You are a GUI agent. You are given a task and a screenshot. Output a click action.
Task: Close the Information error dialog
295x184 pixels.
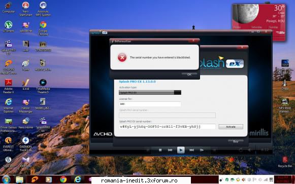tap(193, 41)
